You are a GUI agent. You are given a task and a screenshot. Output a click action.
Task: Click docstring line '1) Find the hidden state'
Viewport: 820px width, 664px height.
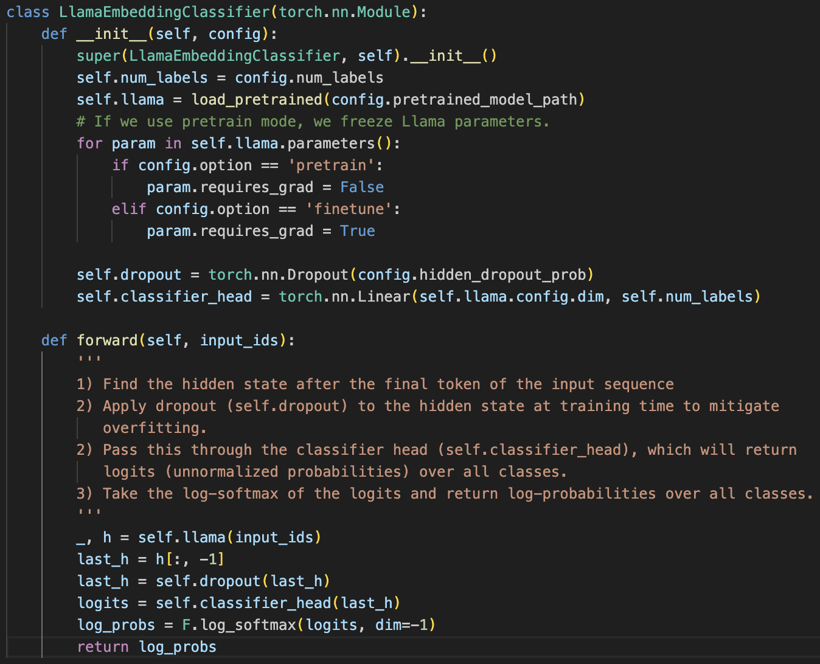pyautogui.click(x=375, y=384)
